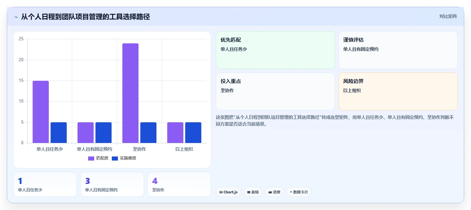Click the y-axis value 25

click(x=21, y=39)
